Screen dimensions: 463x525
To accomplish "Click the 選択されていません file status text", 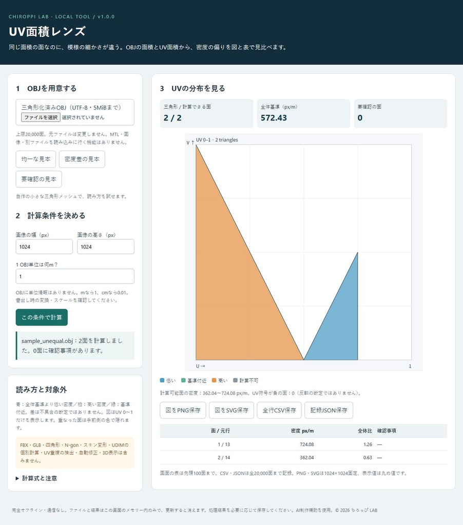I will tap(83, 117).
